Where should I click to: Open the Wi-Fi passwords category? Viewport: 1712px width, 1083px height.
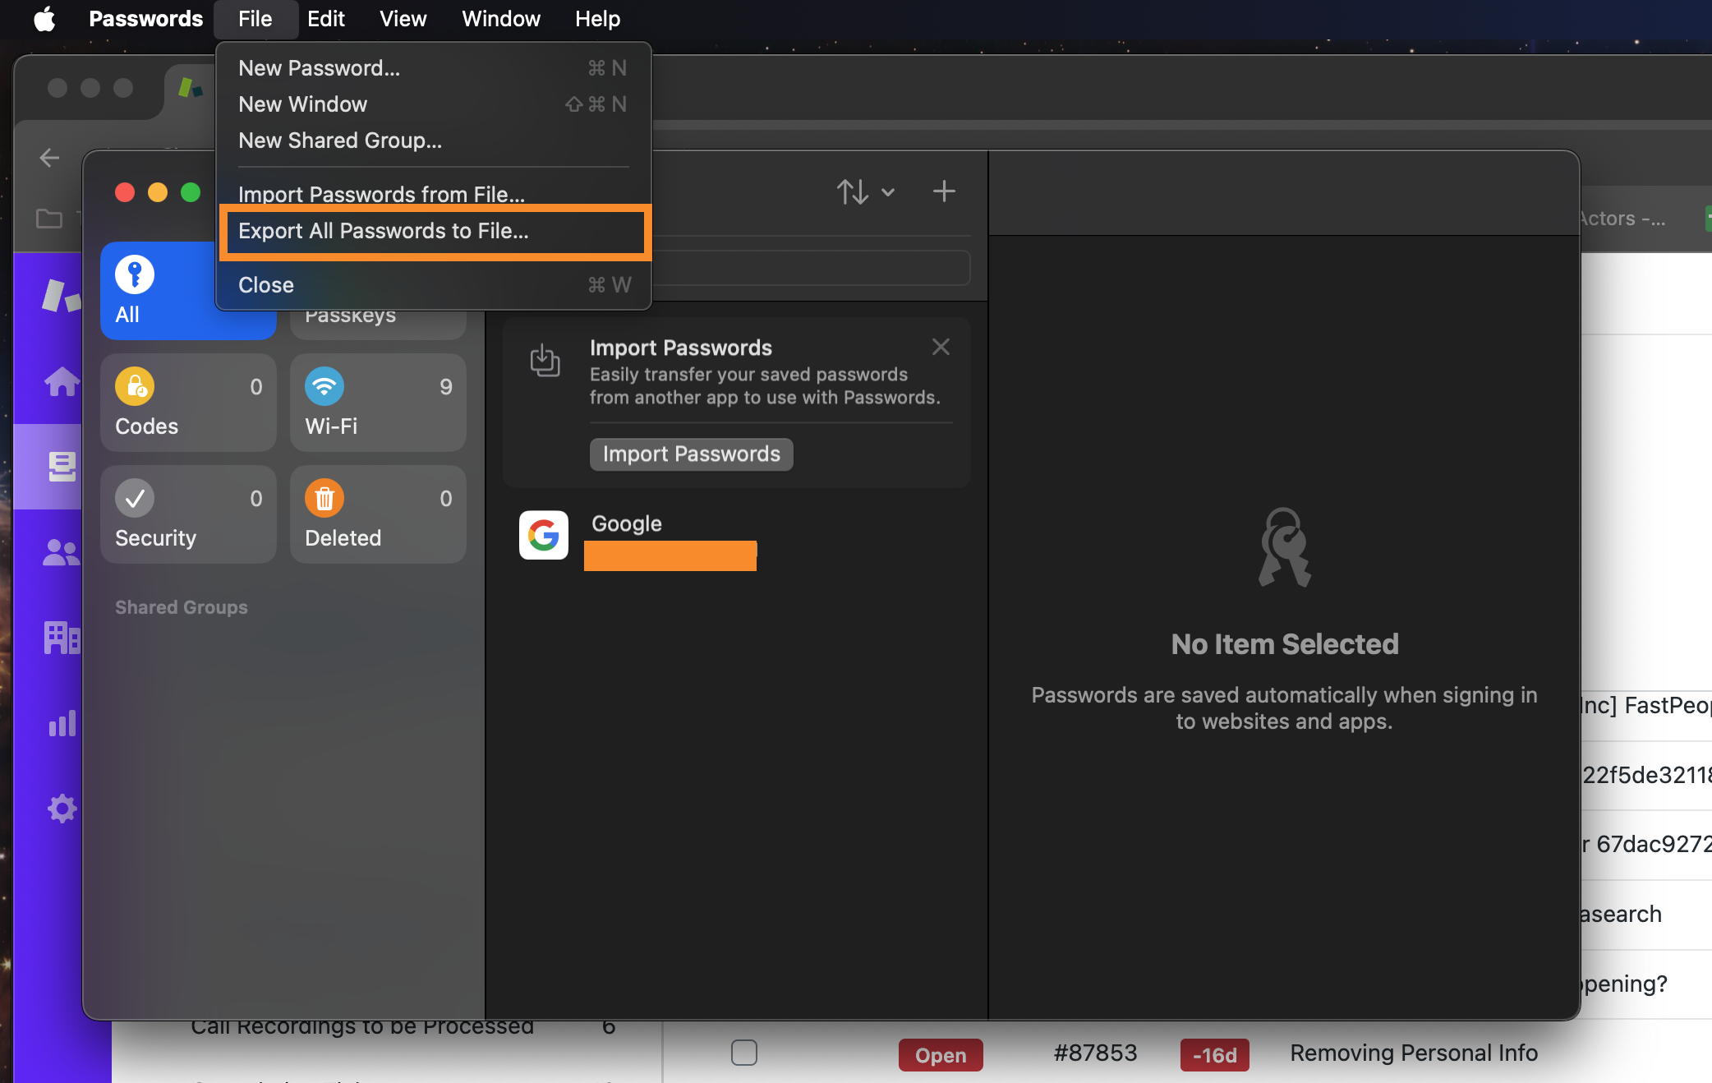(x=378, y=403)
